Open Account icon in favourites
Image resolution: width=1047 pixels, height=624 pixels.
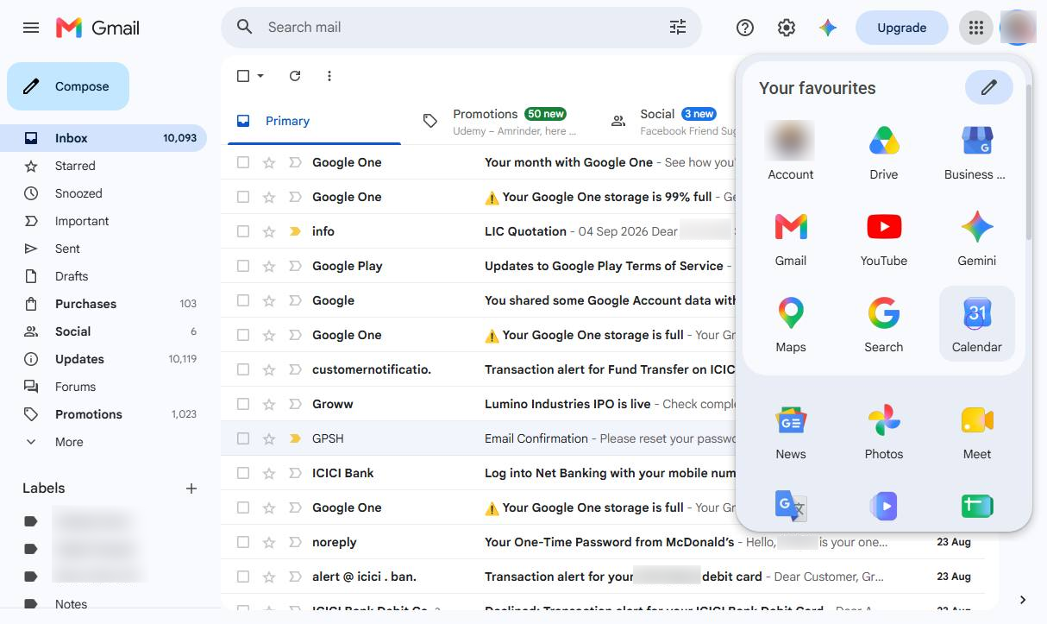pos(790,151)
